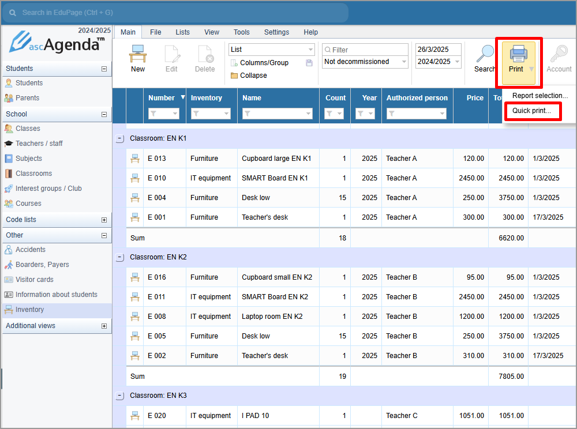Click the Print toolbar icon
Screen dimensions: 577x429
click(x=518, y=55)
